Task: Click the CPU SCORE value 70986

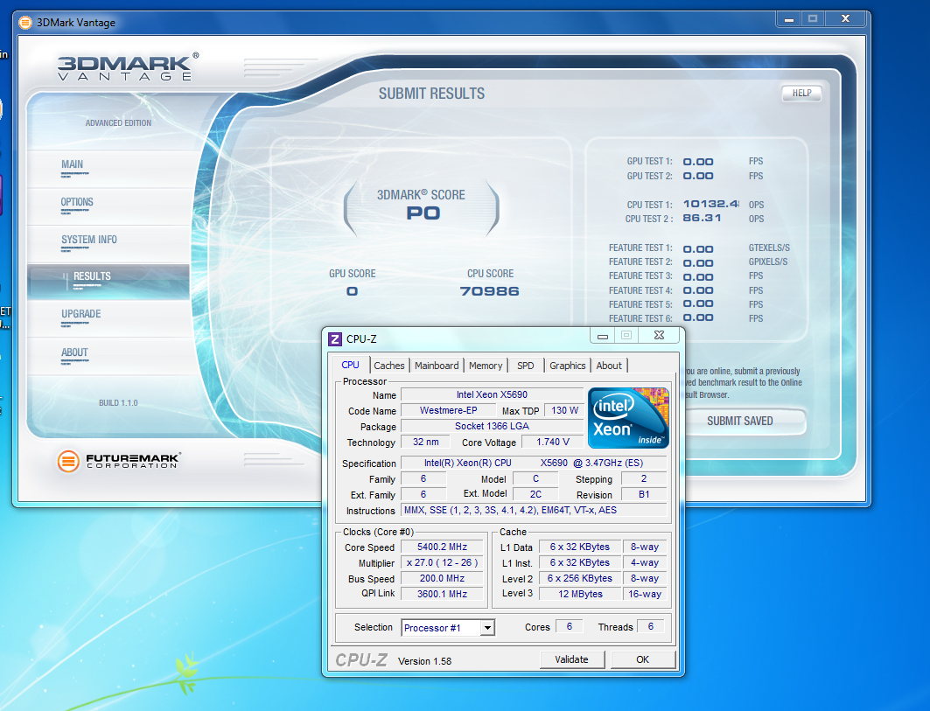Action: (x=489, y=291)
